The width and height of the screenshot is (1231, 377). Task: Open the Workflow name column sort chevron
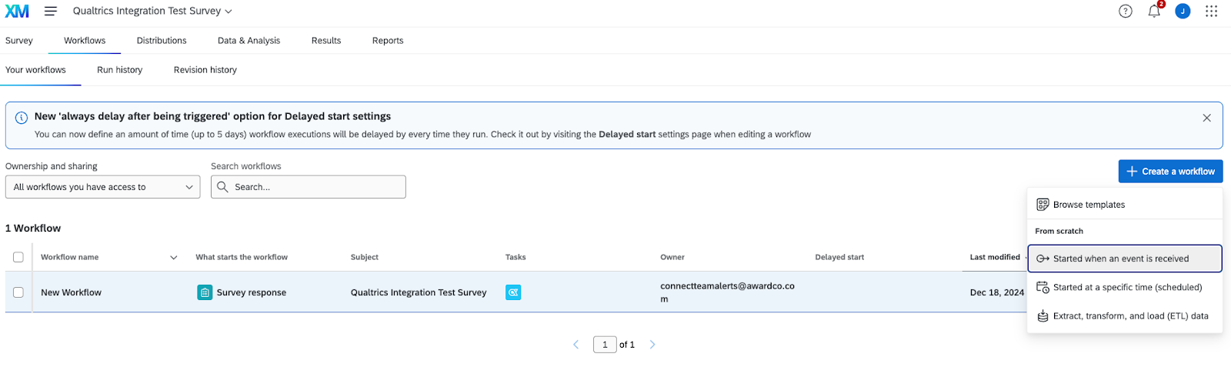click(173, 258)
